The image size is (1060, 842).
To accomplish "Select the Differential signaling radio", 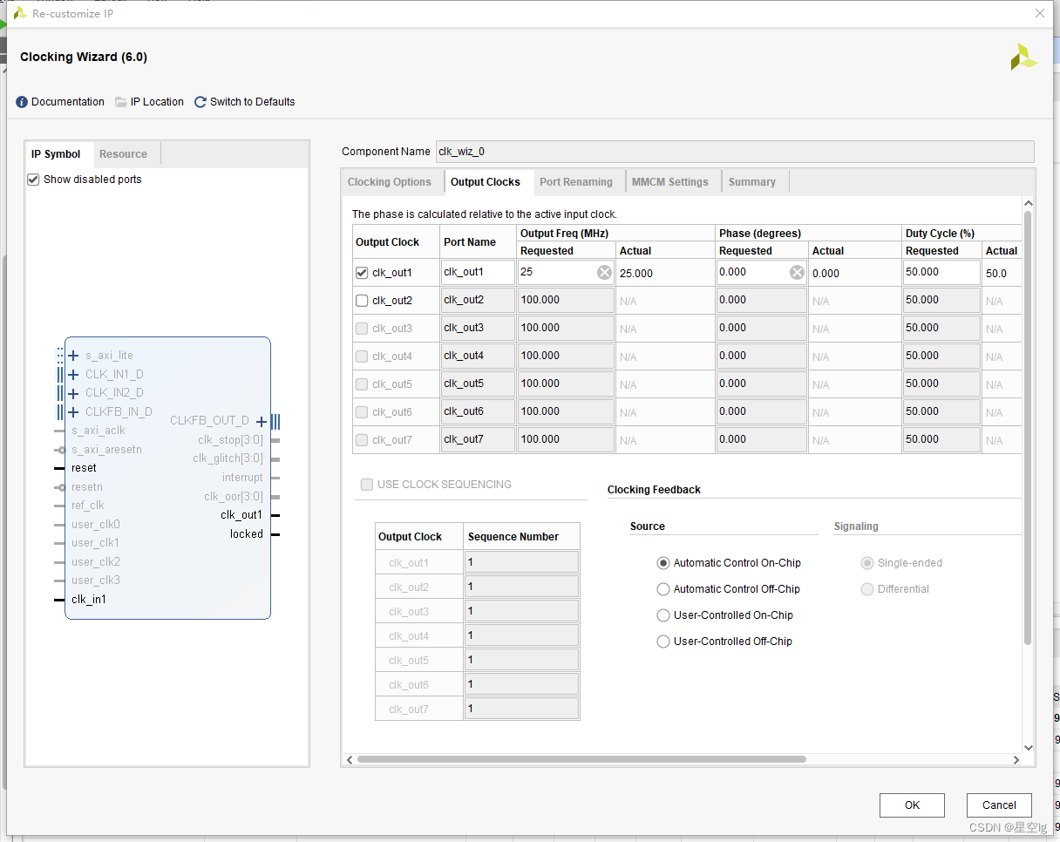I will 867,589.
